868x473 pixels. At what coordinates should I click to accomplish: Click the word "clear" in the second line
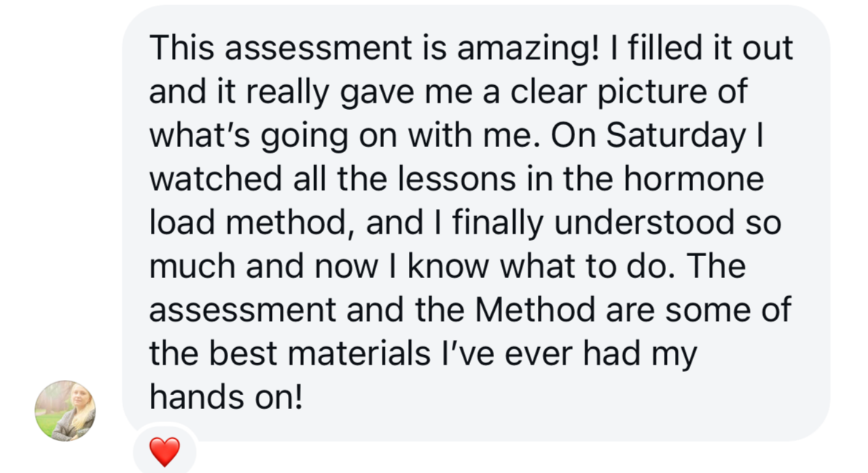click(548, 91)
